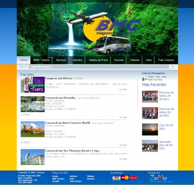
Task: Click Ver Mais for Beto Carrero World
Action: pyautogui.click(x=123, y=145)
